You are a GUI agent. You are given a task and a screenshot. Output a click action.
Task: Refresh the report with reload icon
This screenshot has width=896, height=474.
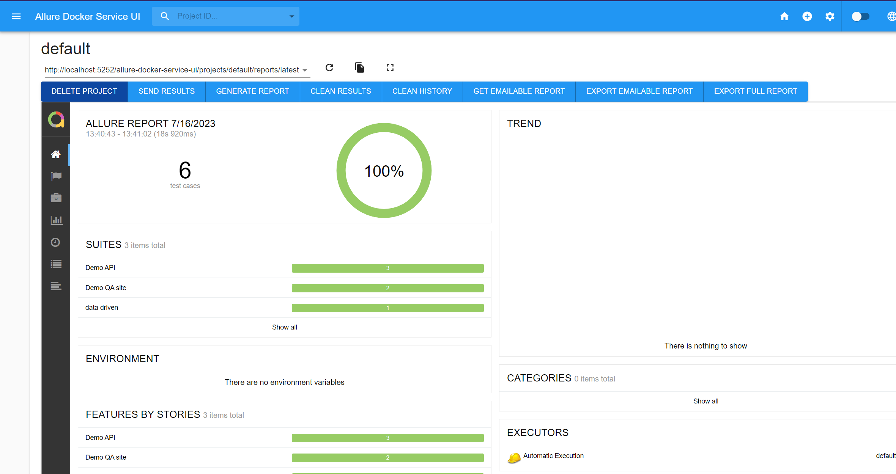click(x=329, y=67)
